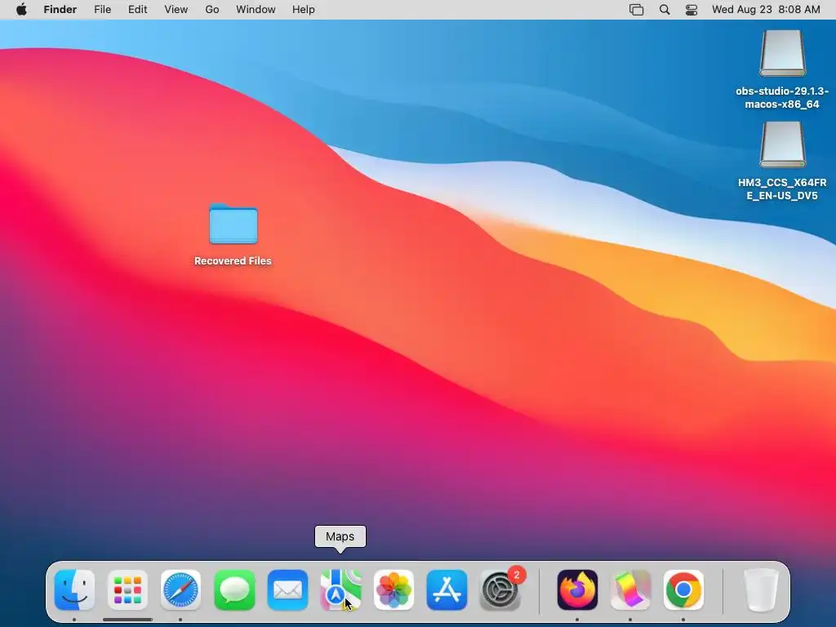Image resolution: width=836 pixels, height=627 pixels.
Task: Select the obs-studio-29.1.3 disk image
Action: [782, 53]
